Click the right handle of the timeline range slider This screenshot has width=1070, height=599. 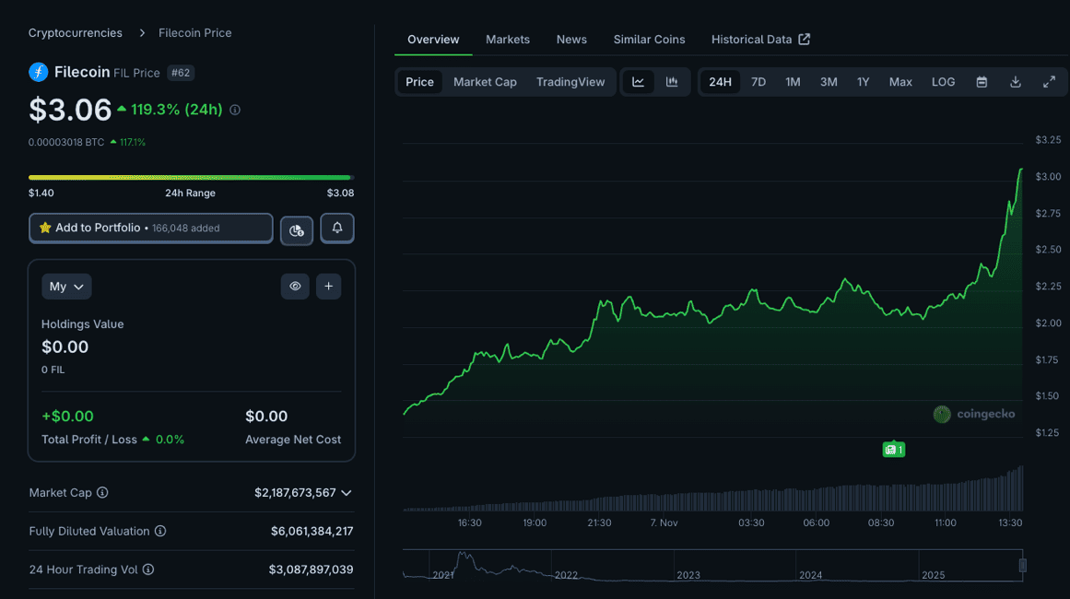1022,565
